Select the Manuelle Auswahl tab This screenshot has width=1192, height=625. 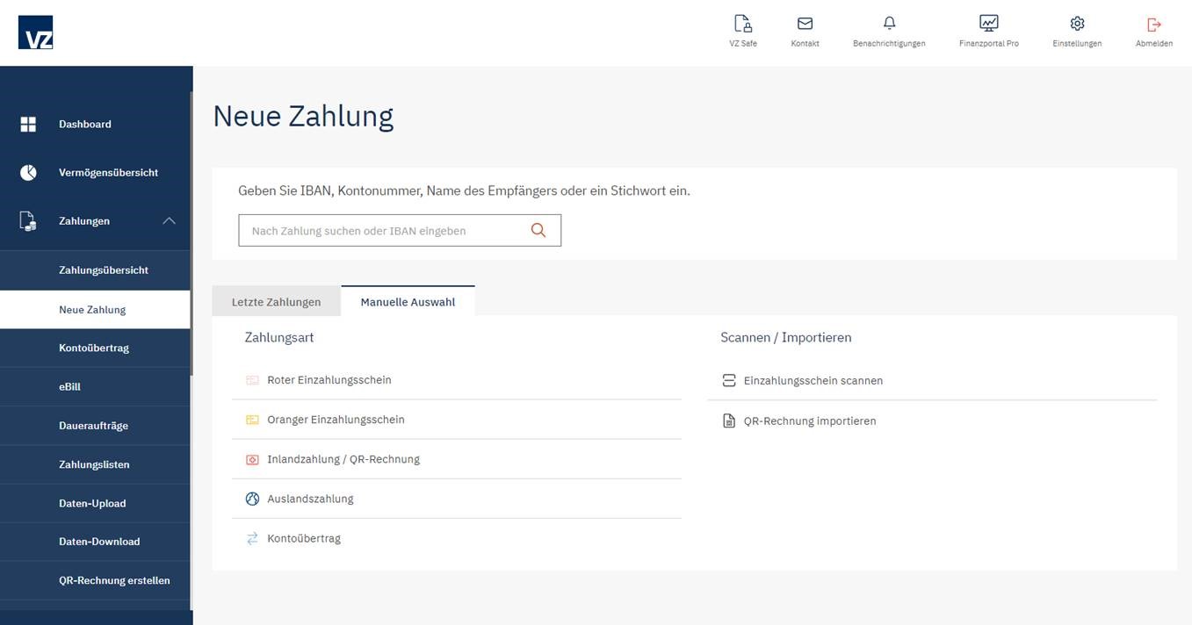coord(408,302)
